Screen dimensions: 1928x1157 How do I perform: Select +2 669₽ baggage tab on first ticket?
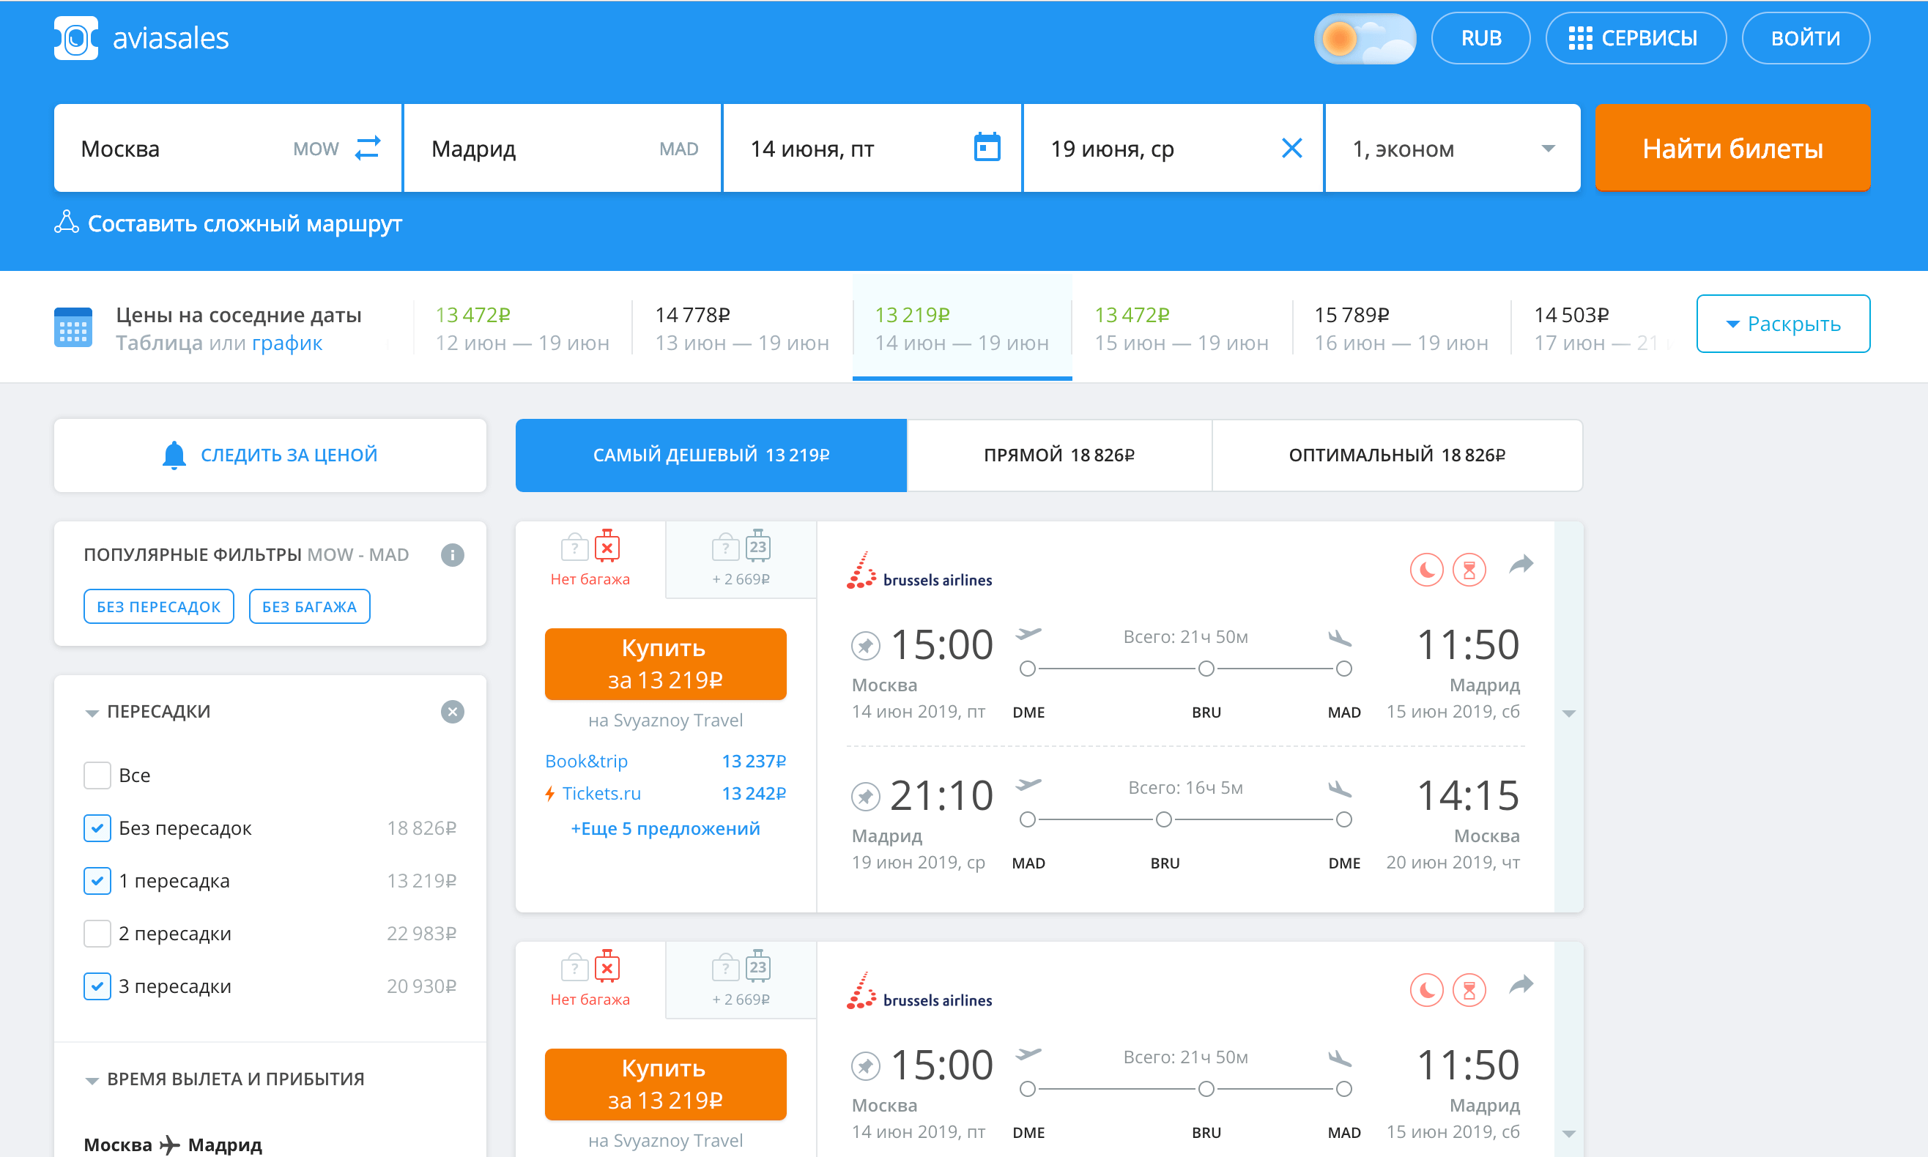click(741, 559)
